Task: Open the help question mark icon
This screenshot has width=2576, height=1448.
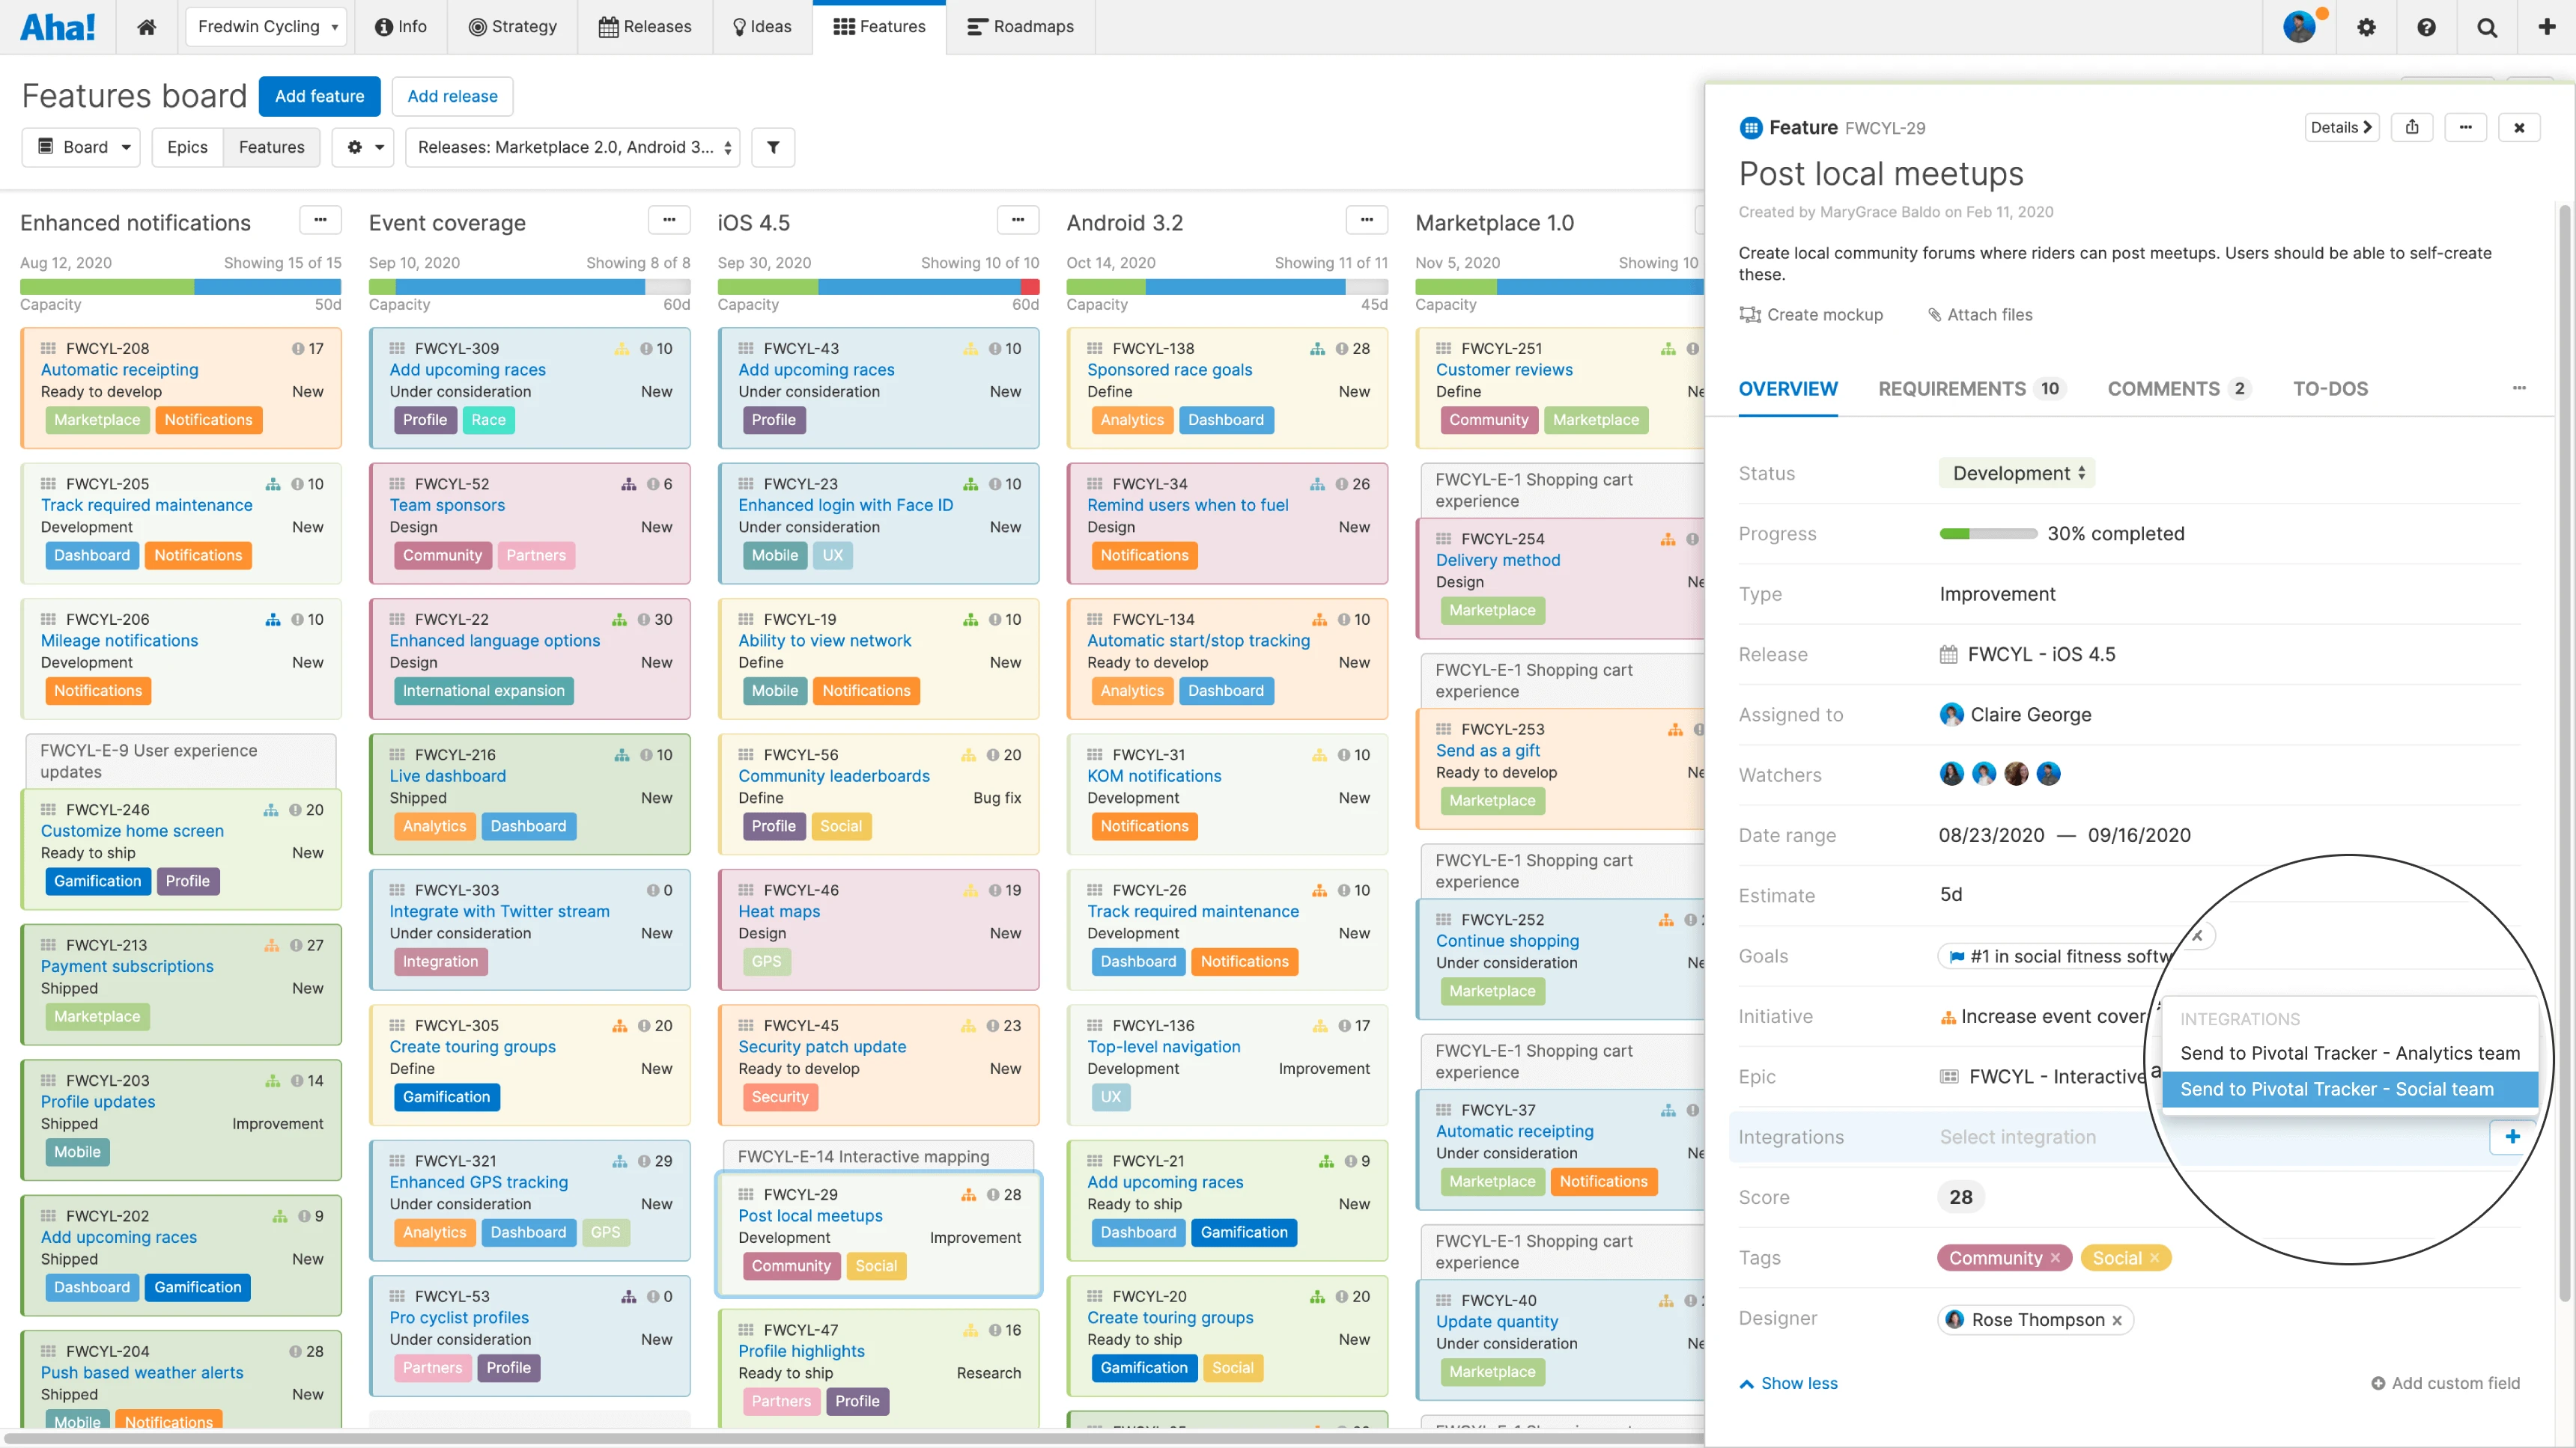Action: 2427,27
